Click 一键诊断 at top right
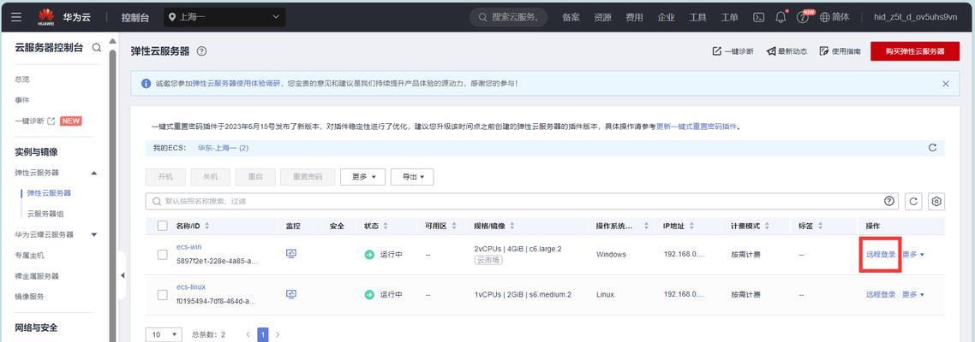 tap(733, 51)
